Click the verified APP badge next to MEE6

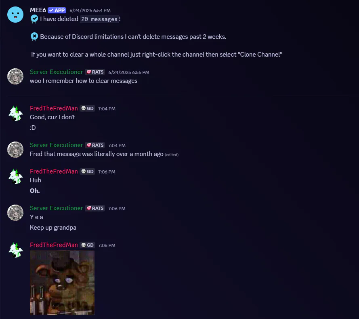pyautogui.click(x=57, y=11)
